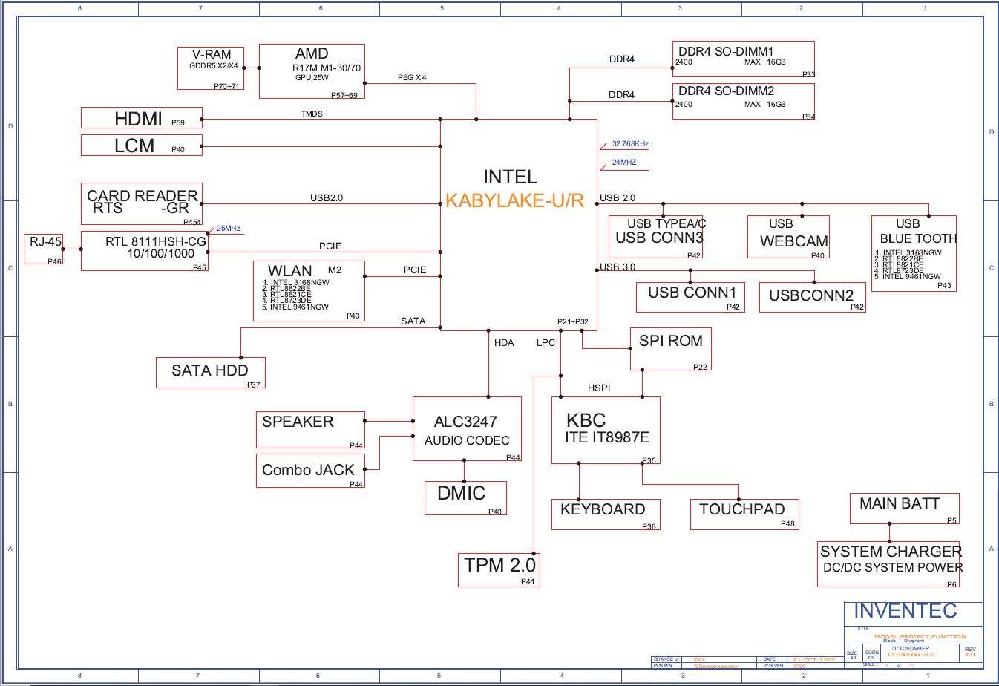Click the INTEL KABYLAKE-U/R label
This screenshot has height=686, width=999.
514,189
